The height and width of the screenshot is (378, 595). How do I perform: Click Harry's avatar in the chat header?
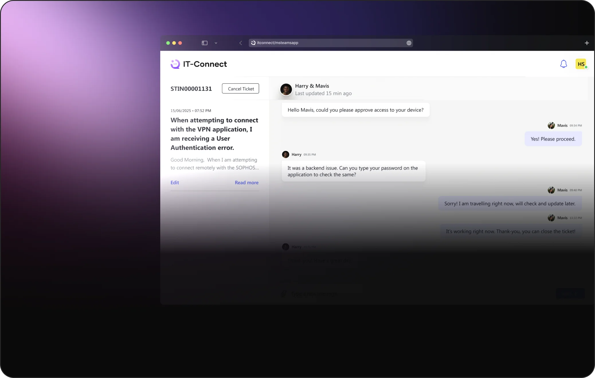pos(286,89)
